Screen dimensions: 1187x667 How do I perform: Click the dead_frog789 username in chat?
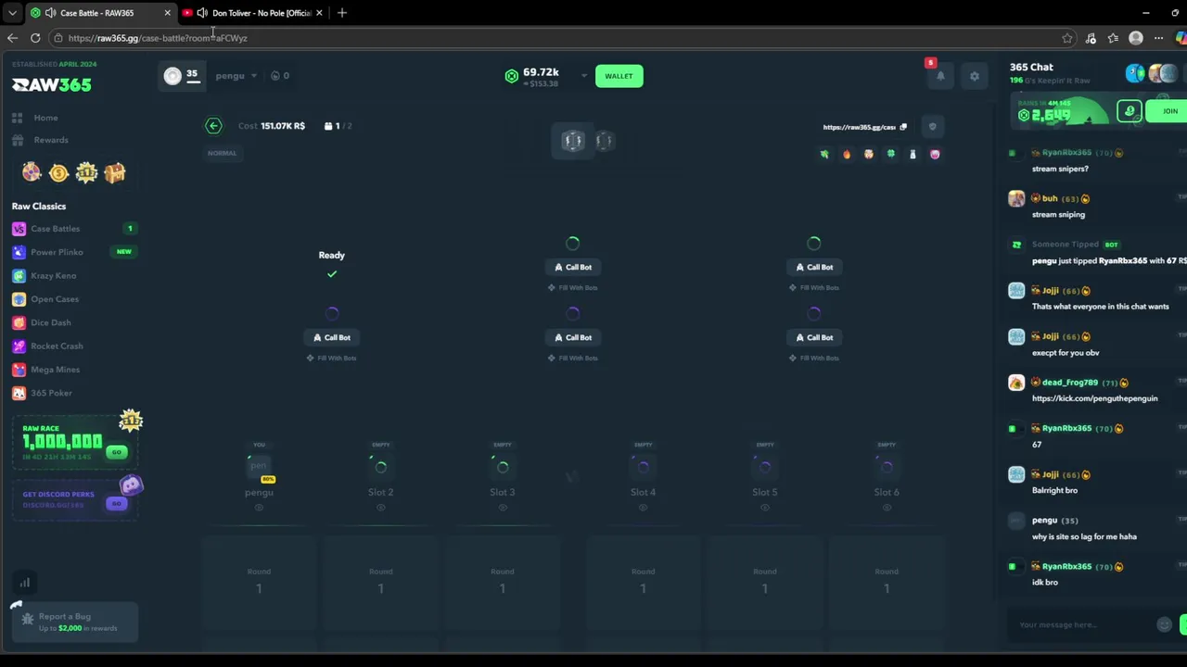click(x=1070, y=383)
